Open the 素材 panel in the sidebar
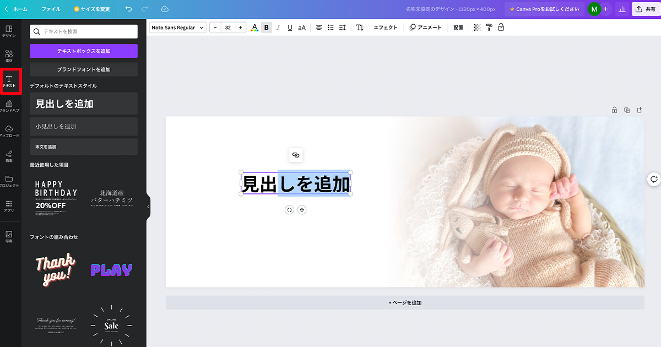The image size is (661, 347). 9,55
